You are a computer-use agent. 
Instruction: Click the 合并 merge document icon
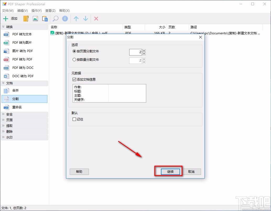click(6, 91)
